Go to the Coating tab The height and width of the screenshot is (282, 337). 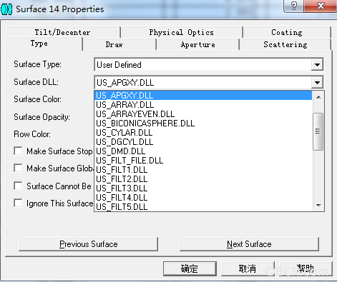287,32
